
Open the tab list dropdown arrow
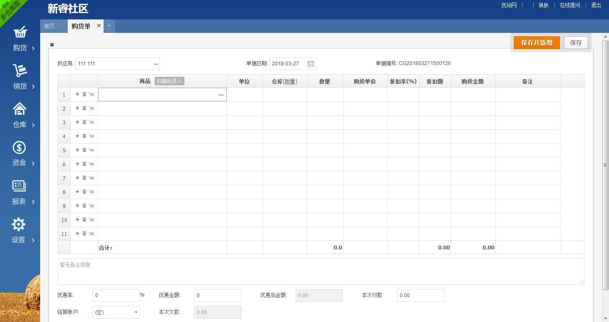109,26
